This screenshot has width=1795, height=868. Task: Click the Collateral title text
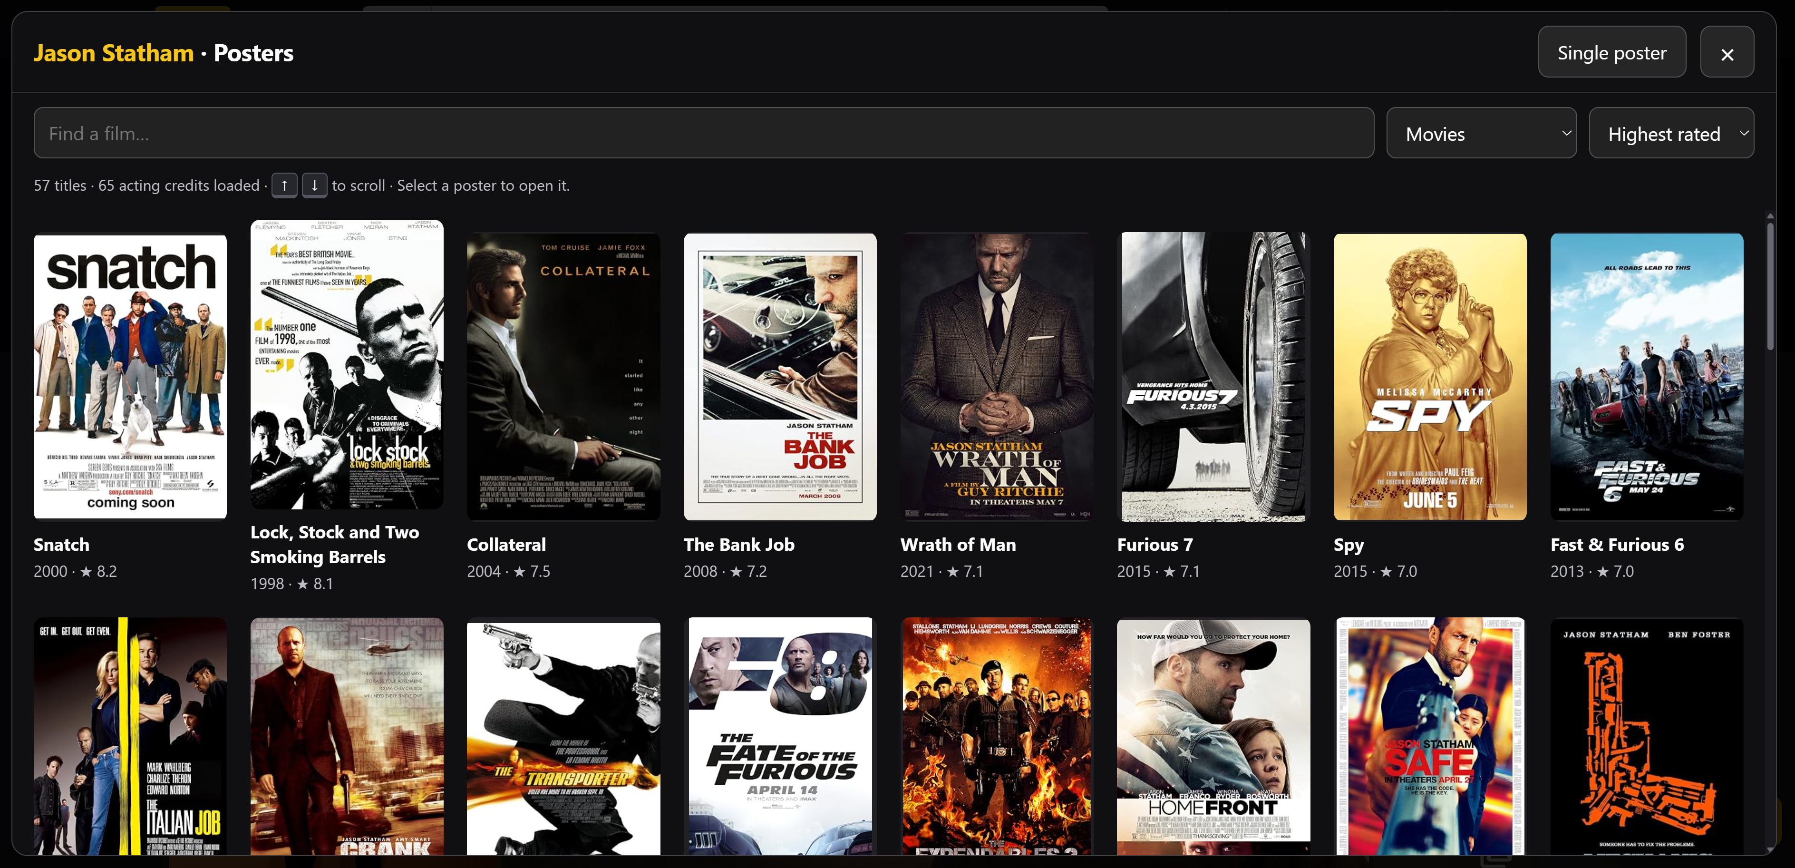[x=506, y=545]
